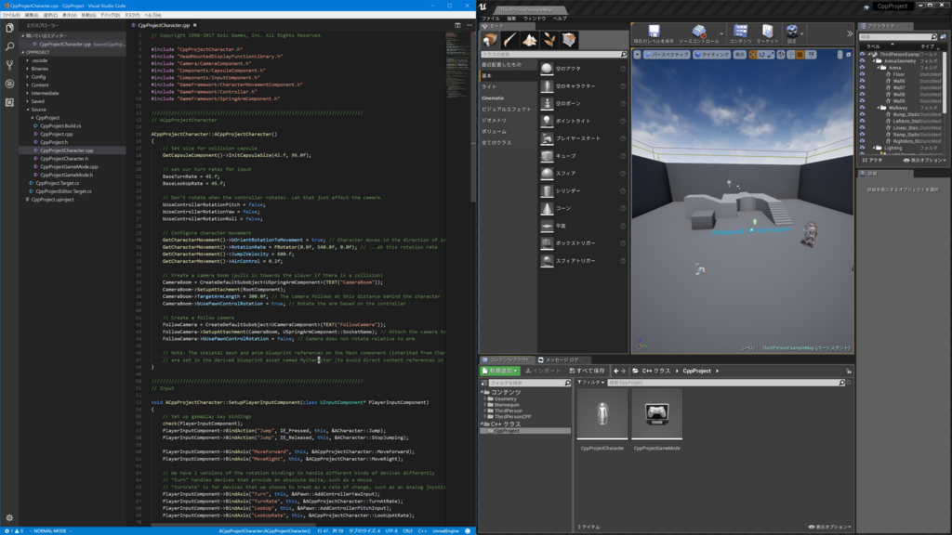Open the Content toolbar button
This screenshot has width=952, height=535.
click(x=740, y=34)
